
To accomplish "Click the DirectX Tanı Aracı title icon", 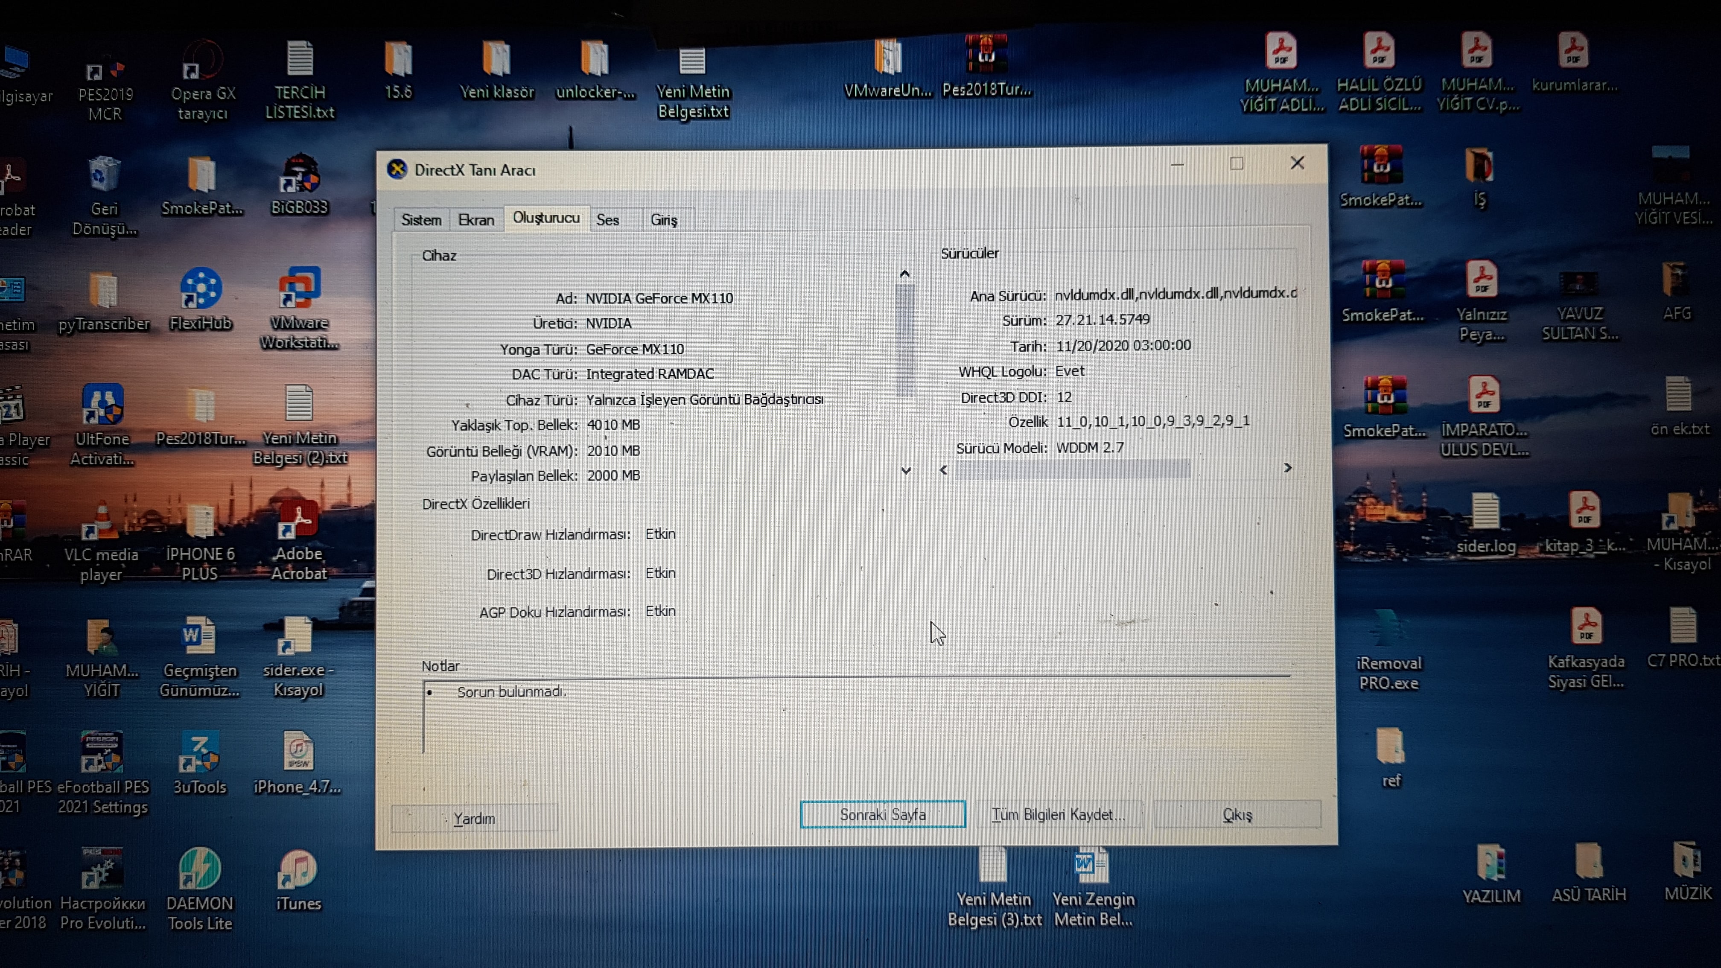I will [397, 170].
